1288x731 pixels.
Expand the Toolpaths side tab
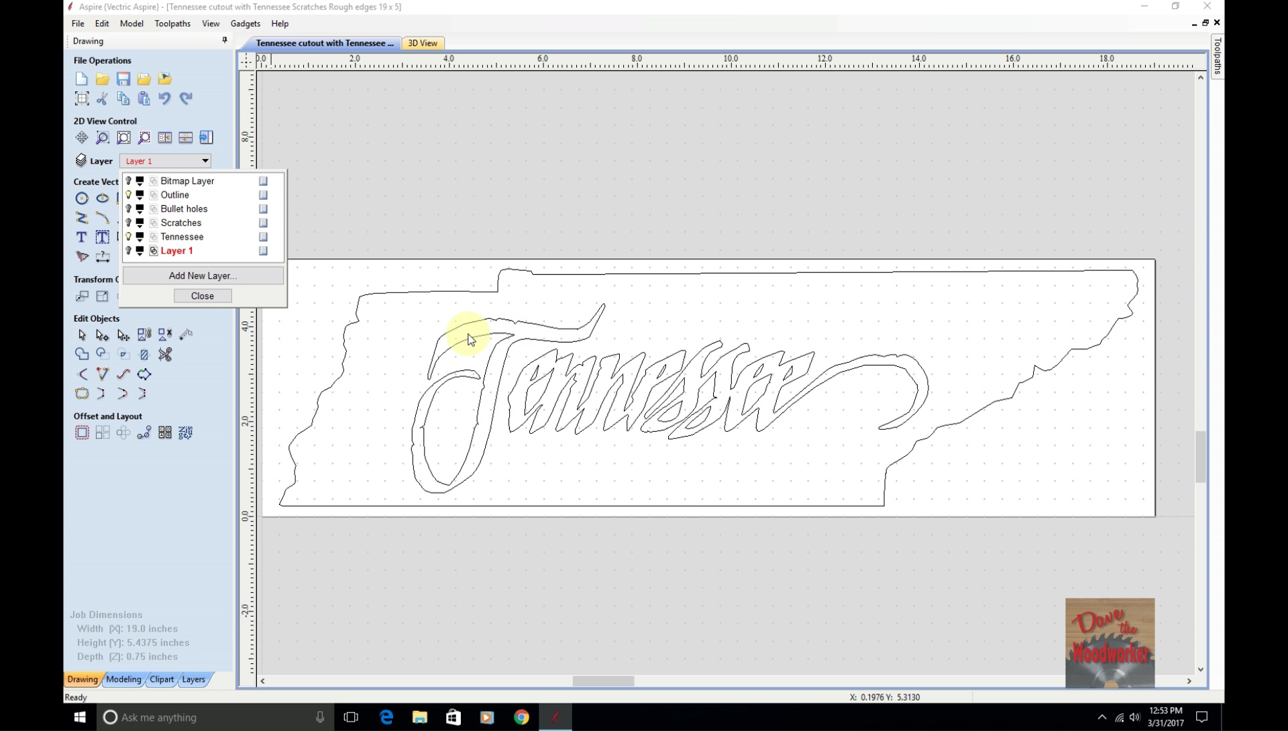1218,57
